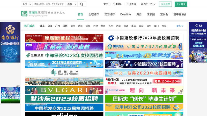
Task: Click the 企业登录 button
Action: (165, 4)
